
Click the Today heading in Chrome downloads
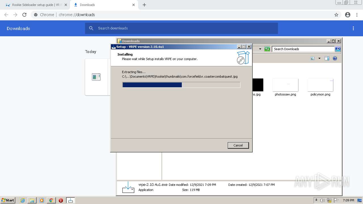[x=90, y=52]
